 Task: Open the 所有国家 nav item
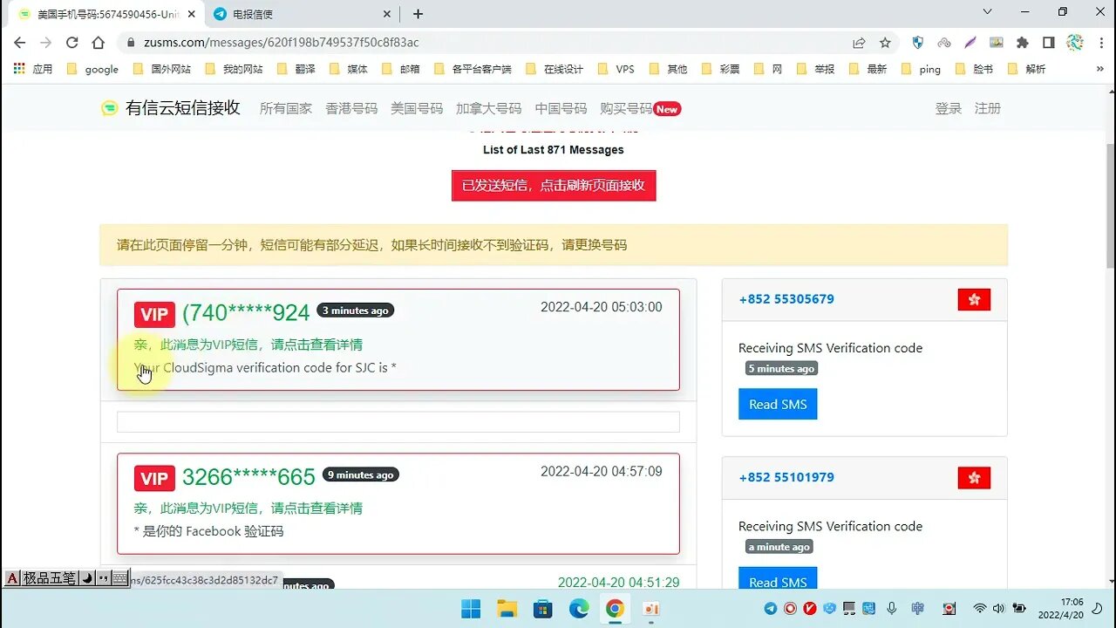pos(286,108)
